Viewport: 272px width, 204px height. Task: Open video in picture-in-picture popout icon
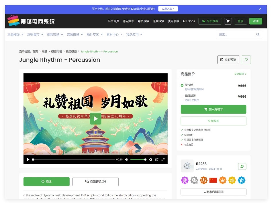tap(157, 159)
